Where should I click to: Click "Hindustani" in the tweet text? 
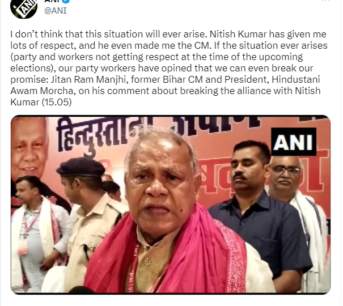296,79
